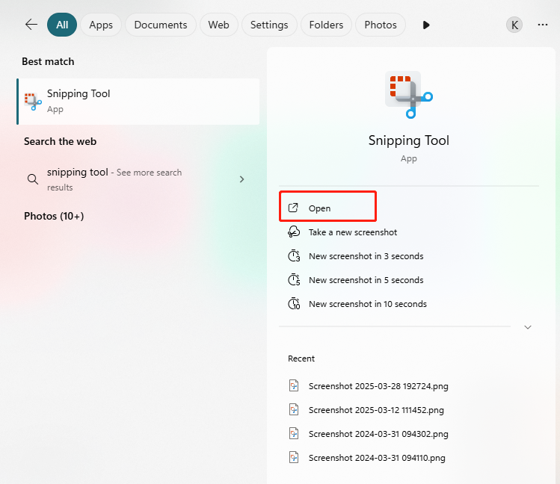
Task: Click the Take a new screenshot icon
Action: (x=294, y=232)
